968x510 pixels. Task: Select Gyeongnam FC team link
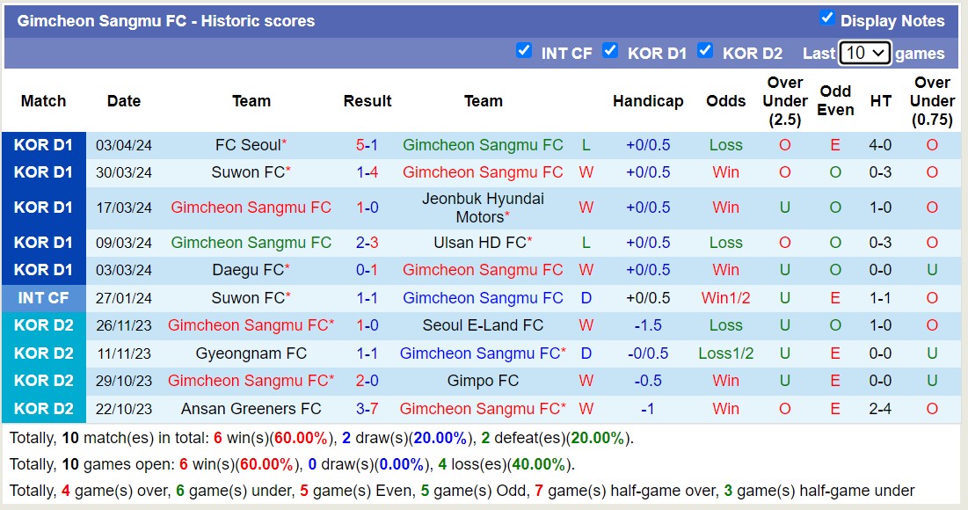[x=251, y=353]
